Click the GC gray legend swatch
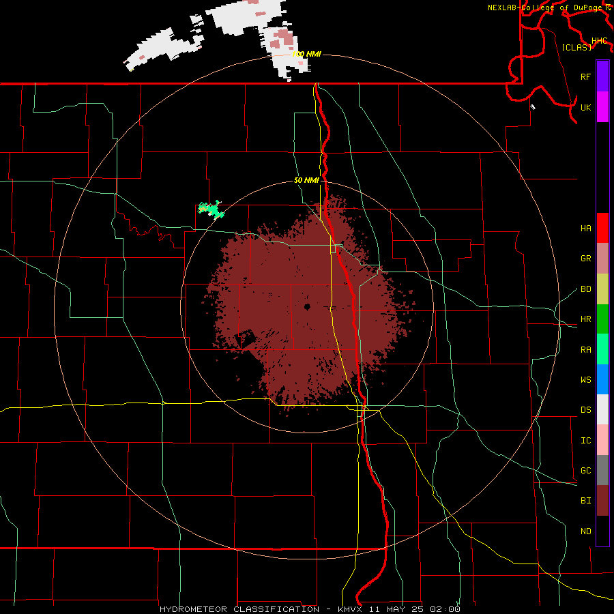614x614 pixels. click(602, 470)
